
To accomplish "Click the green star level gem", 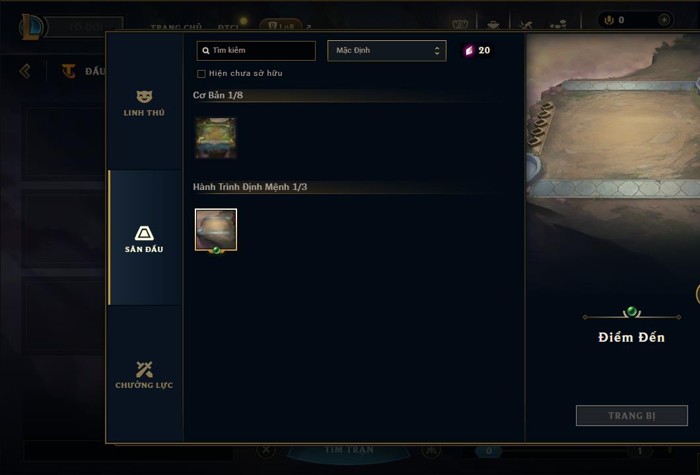I will pyautogui.click(x=631, y=311).
